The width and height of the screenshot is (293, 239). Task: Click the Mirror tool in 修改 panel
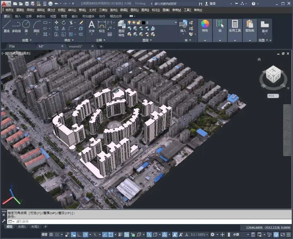pyautogui.click(x=64, y=28)
